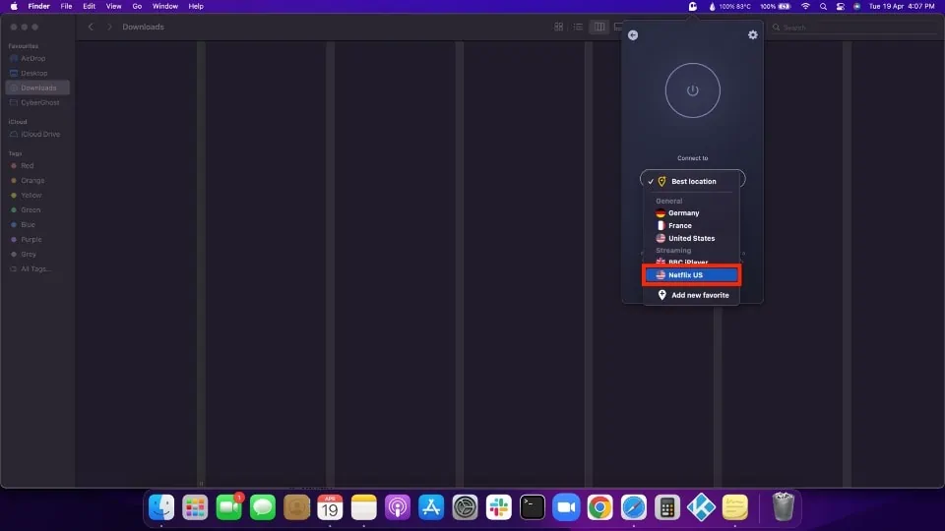The height and width of the screenshot is (531, 945).
Task: Open Launchpad from the Dock
Action: pyautogui.click(x=195, y=507)
